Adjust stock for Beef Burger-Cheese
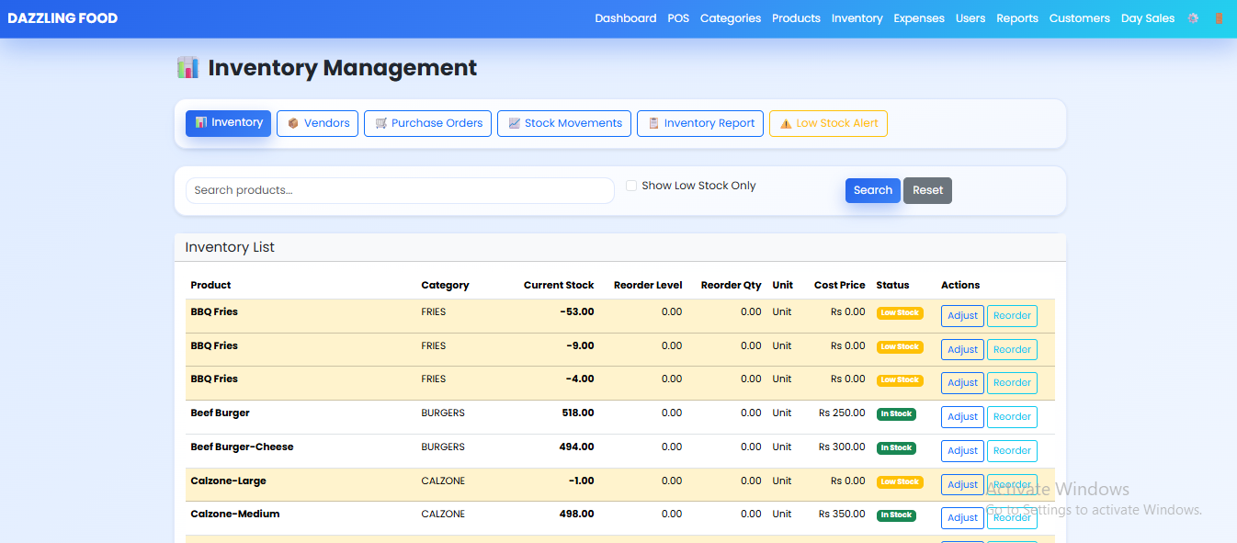 (x=962, y=451)
